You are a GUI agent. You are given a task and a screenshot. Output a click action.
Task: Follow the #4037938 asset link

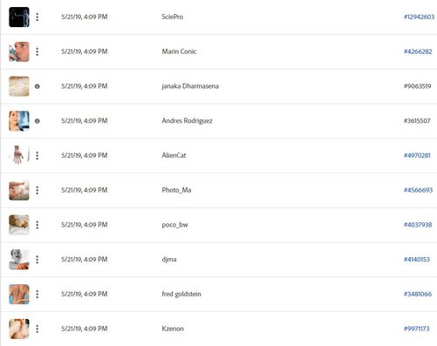[x=418, y=225]
